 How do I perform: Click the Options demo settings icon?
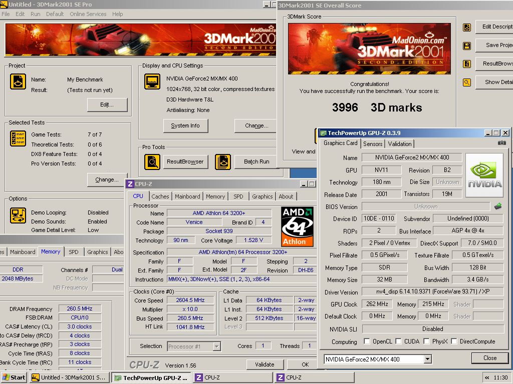18,215
